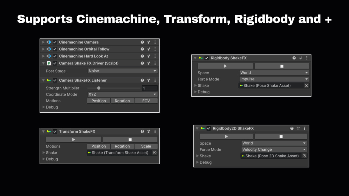Open Force Mode Velocity Change dropdown
Screen dimensions: 349x196
coord(274,150)
